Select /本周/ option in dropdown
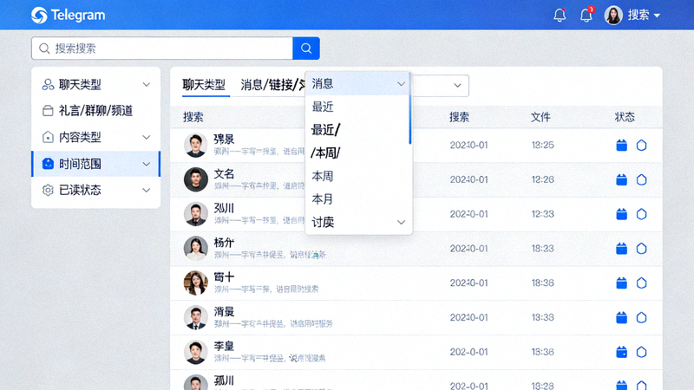 tap(357, 153)
